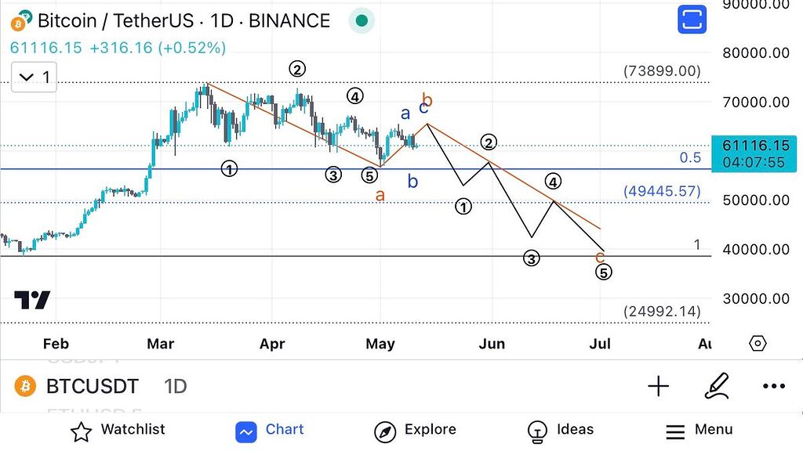Click the TradingView logo on chart
This screenshot has height=451, width=803.
pos(32,300)
